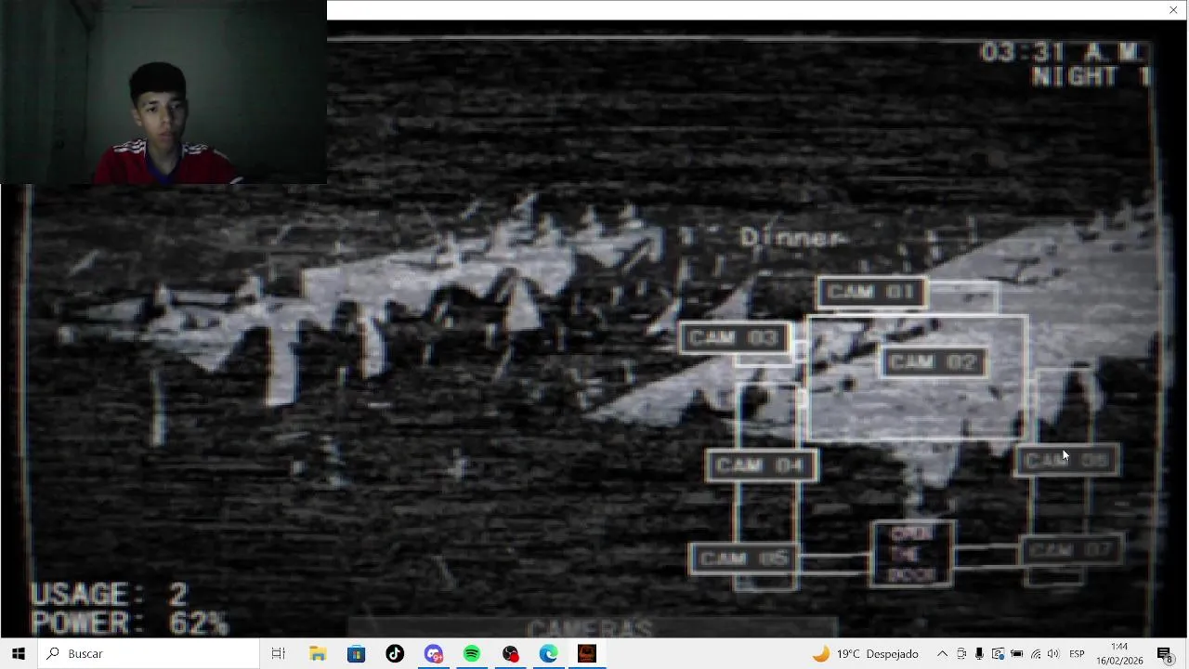This screenshot has height=669, width=1189.
Task: Click the microphone tray icon
Action: tap(979, 654)
